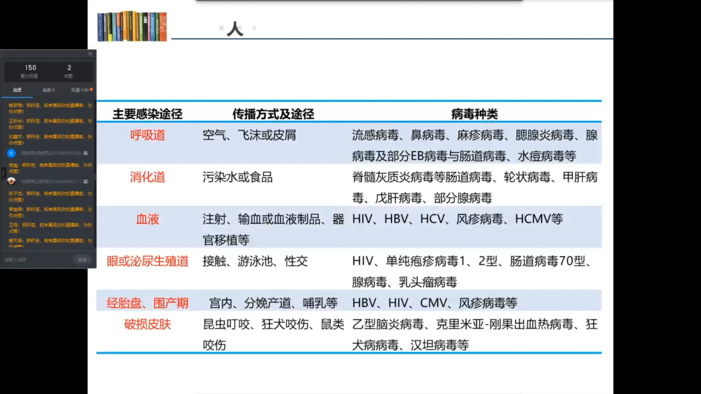Click the brown-and-white user avatar in chat
The height and width of the screenshot is (394, 701).
point(11,181)
